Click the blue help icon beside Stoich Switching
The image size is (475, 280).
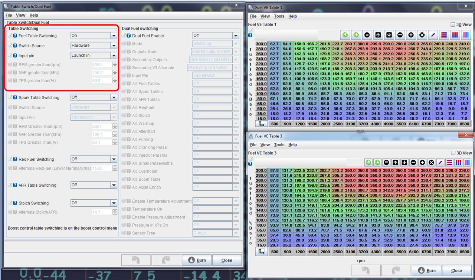point(15,203)
